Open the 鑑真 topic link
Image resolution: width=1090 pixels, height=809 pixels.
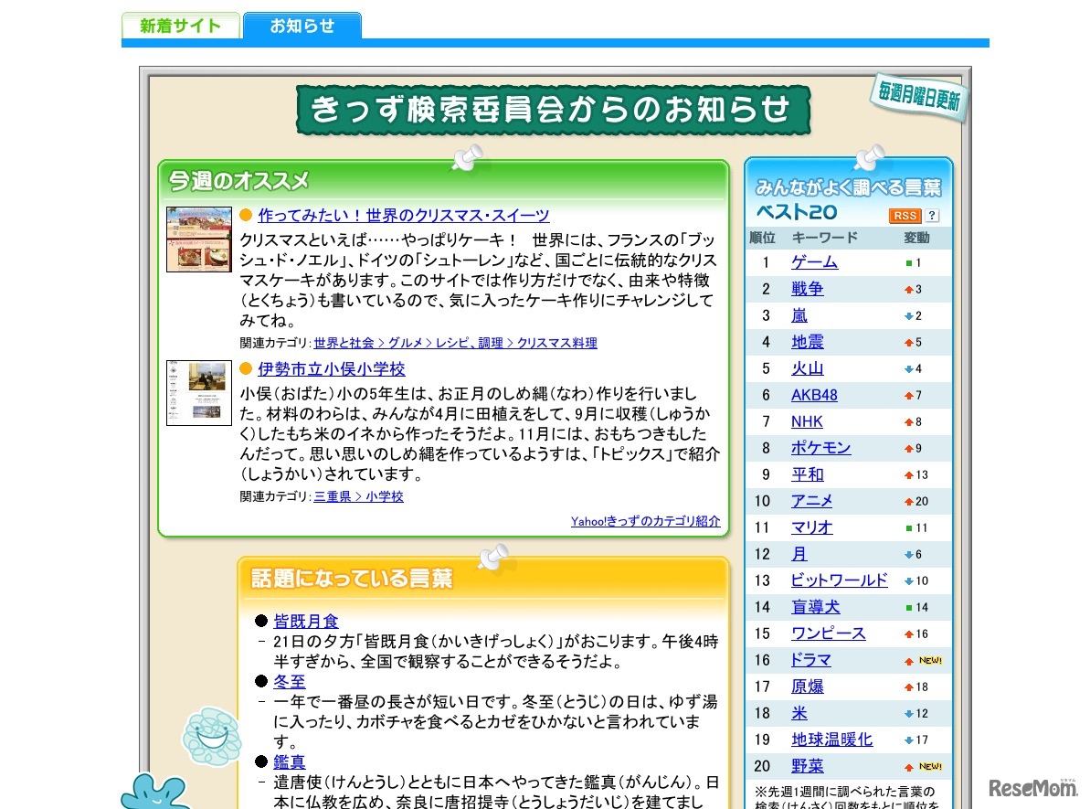click(290, 762)
